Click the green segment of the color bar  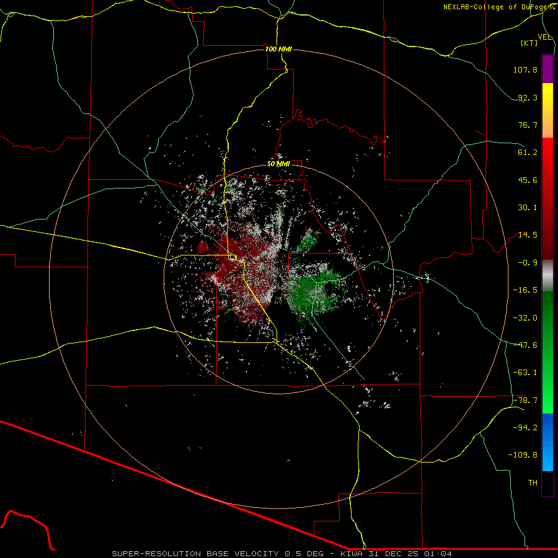coord(547,352)
